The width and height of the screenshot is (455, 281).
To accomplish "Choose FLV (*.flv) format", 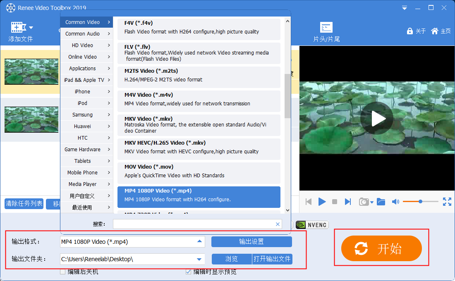I will [x=199, y=53].
